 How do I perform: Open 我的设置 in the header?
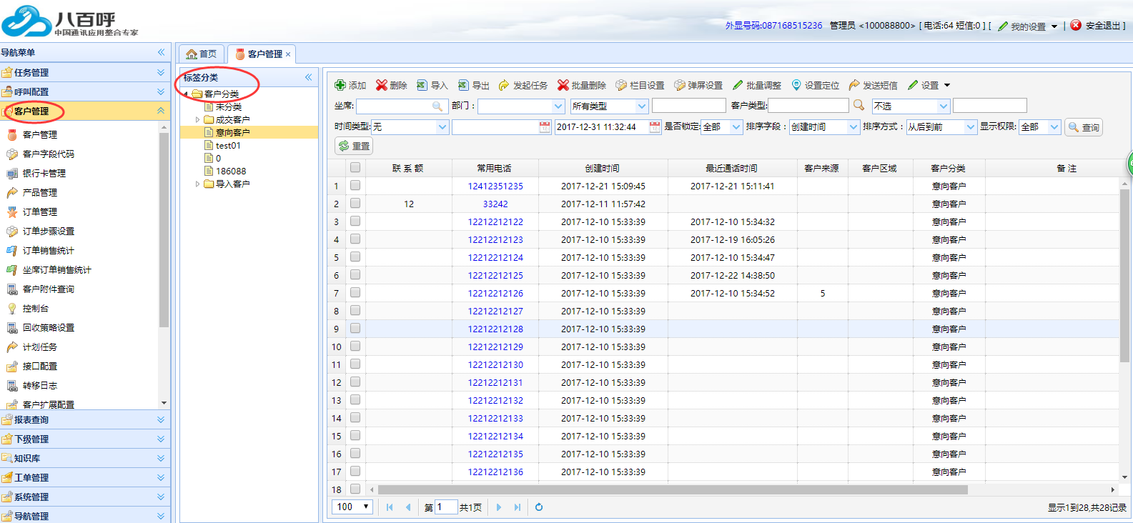[x=1027, y=26]
